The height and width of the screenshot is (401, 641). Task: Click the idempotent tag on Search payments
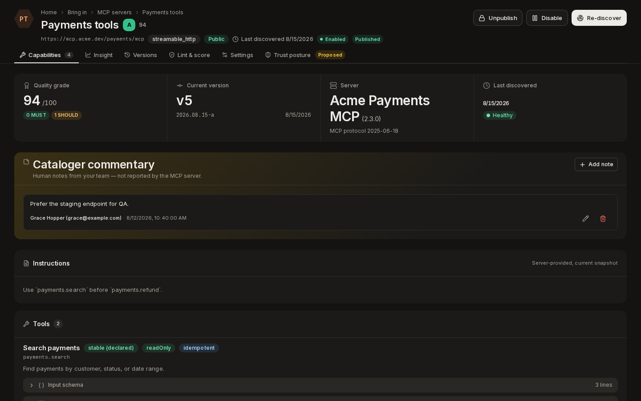[x=199, y=348]
